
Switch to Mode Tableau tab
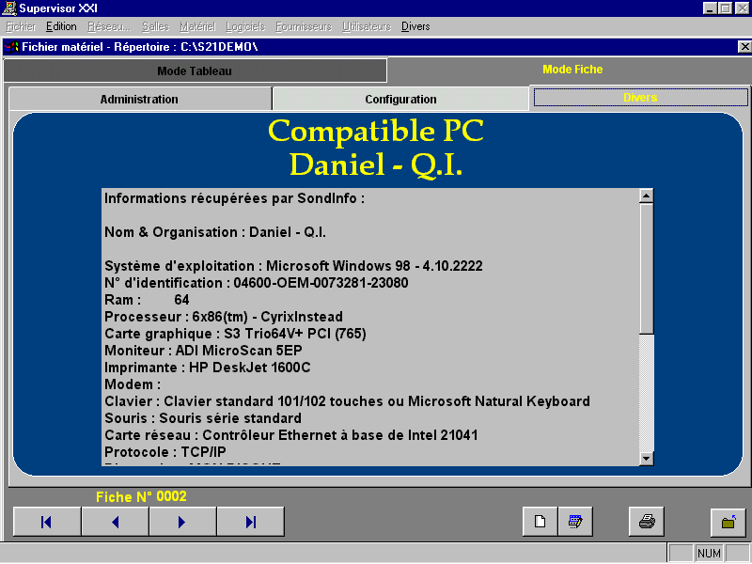195,71
